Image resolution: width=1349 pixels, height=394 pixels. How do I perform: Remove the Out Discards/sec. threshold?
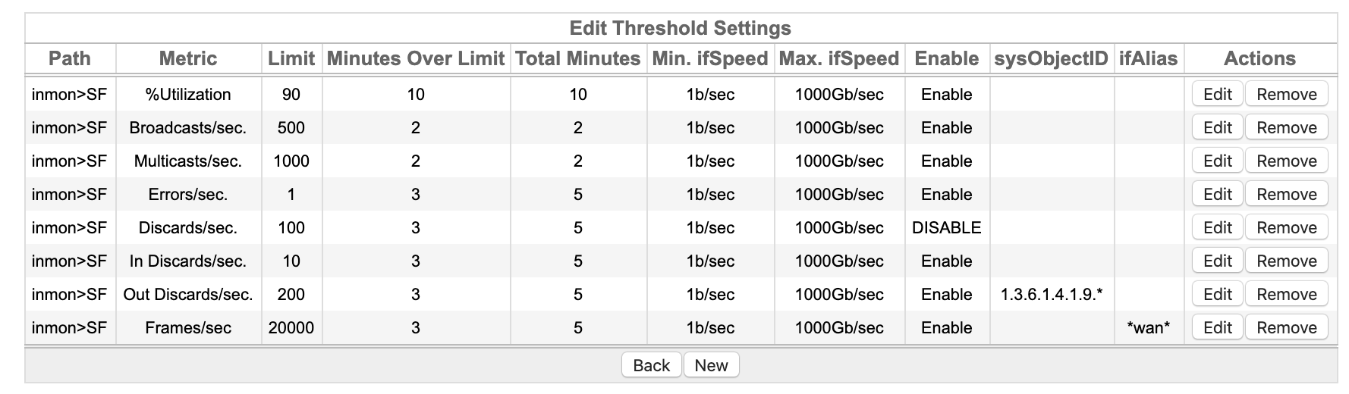[1286, 294]
